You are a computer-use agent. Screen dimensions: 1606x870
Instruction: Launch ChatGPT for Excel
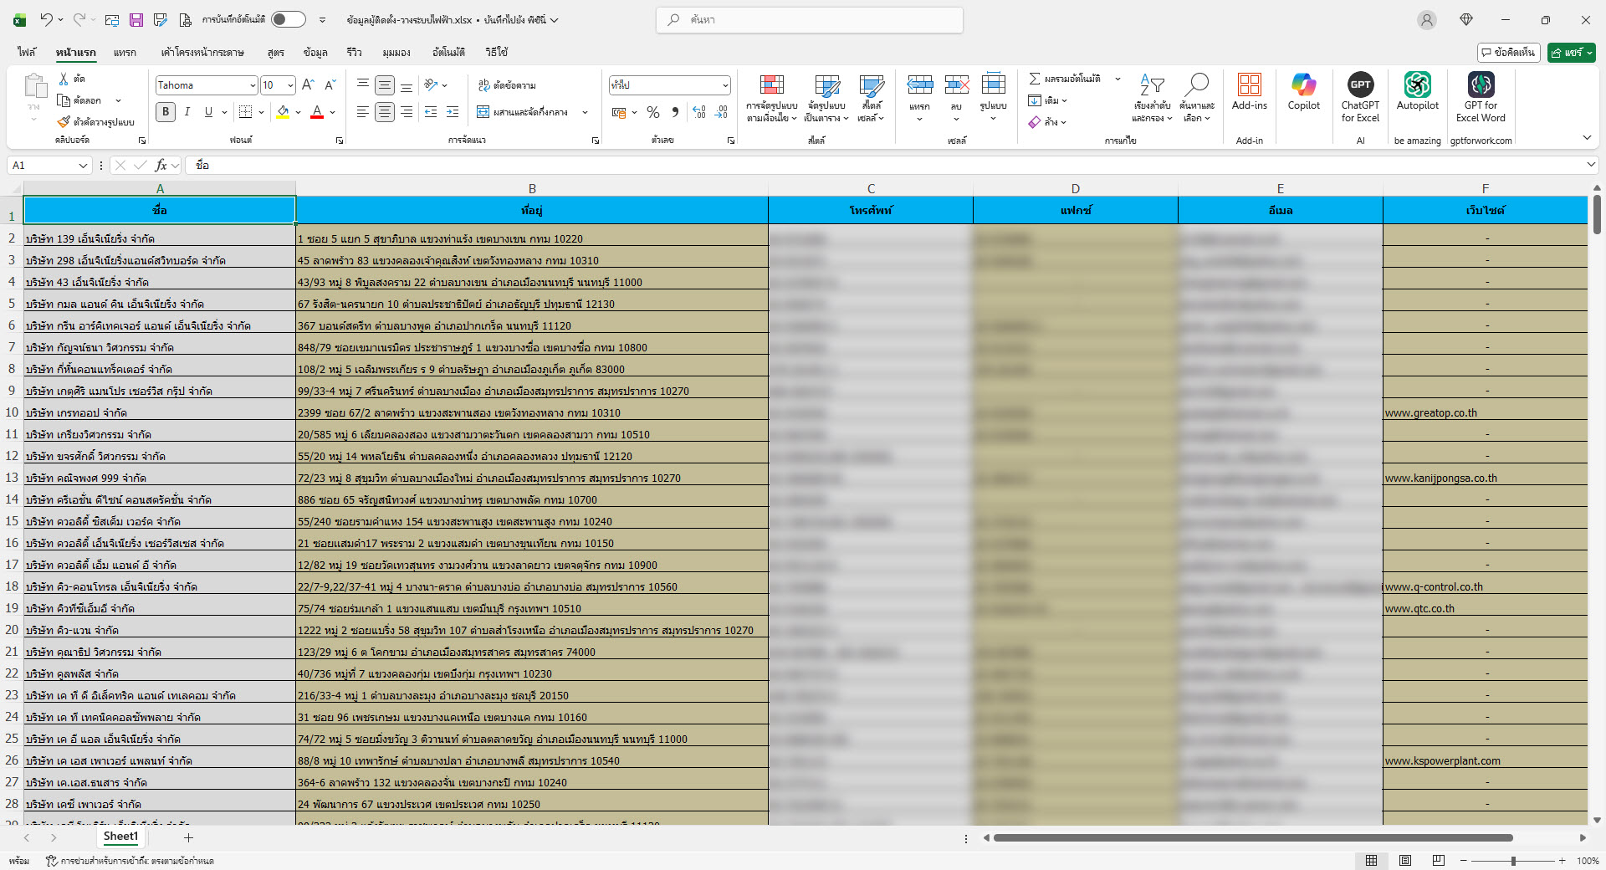(1360, 92)
